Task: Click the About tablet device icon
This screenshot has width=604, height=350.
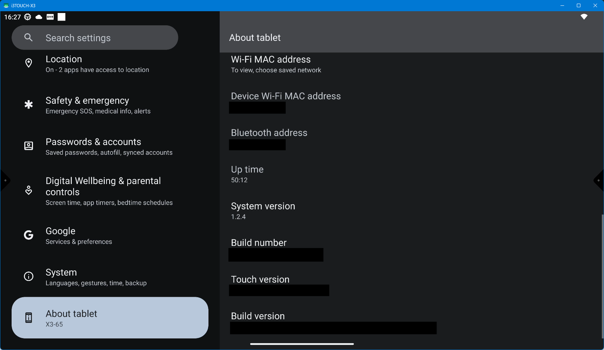Action: point(29,318)
